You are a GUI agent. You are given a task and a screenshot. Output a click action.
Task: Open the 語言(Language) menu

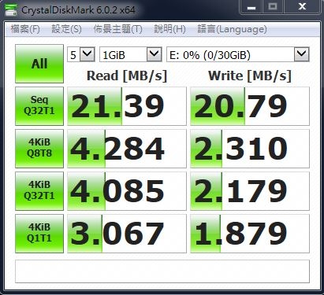232,29
